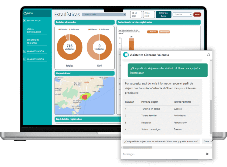
Task: Click the Inicio home icon
Action: click(25, 13)
